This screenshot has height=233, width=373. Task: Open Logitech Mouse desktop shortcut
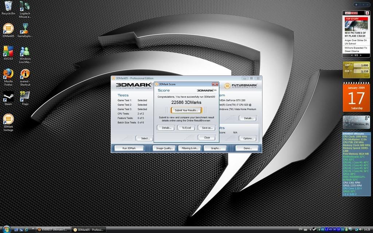25,9
